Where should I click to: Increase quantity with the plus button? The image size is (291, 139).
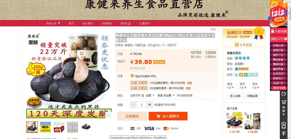click(x=150, y=105)
